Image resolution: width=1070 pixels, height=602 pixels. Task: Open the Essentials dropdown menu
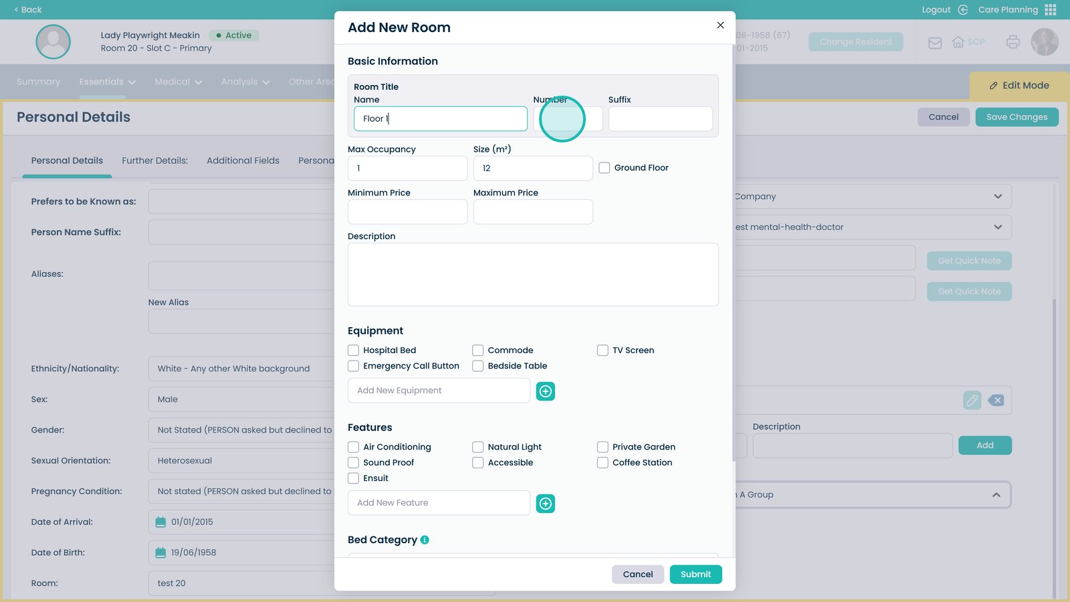107,82
